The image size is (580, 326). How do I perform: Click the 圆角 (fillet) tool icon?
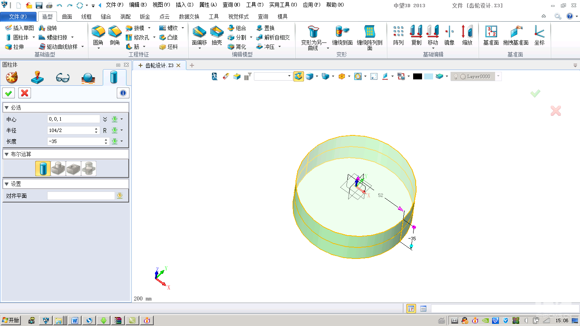[99, 32]
